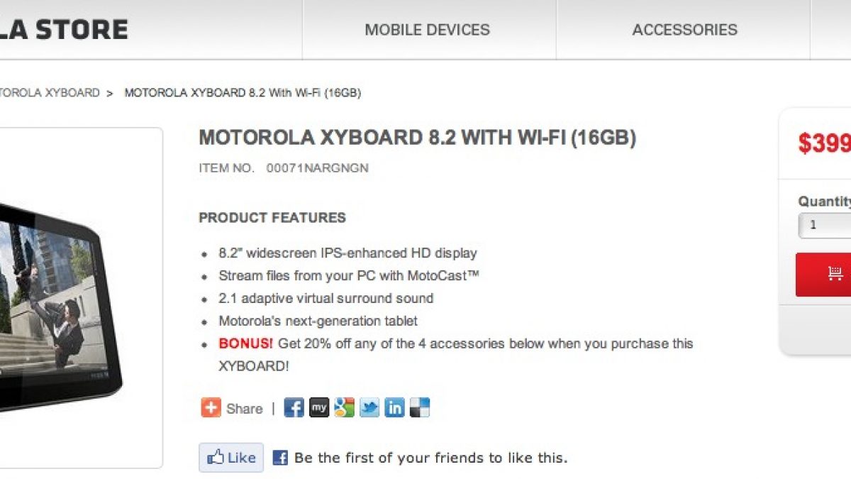Click the Motorola Store logo
The image size is (851, 479).
[x=64, y=30]
